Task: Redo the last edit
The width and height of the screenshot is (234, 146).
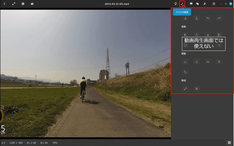Action: 219,18
